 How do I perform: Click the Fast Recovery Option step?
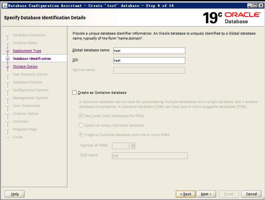(30, 74)
